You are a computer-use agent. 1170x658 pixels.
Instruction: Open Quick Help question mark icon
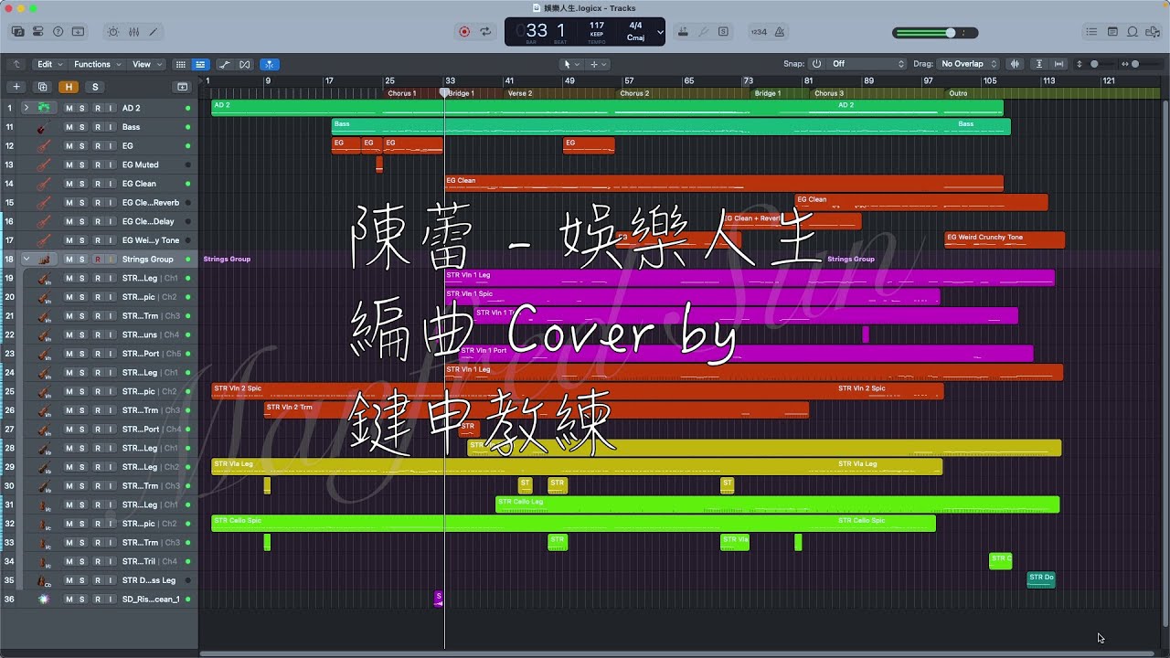click(x=58, y=31)
